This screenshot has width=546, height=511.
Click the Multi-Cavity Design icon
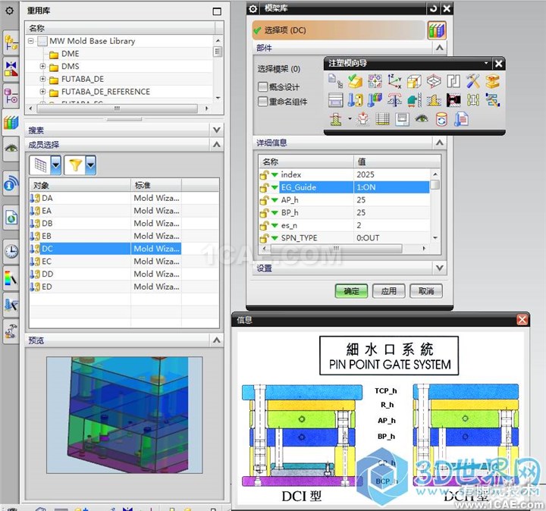click(375, 81)
